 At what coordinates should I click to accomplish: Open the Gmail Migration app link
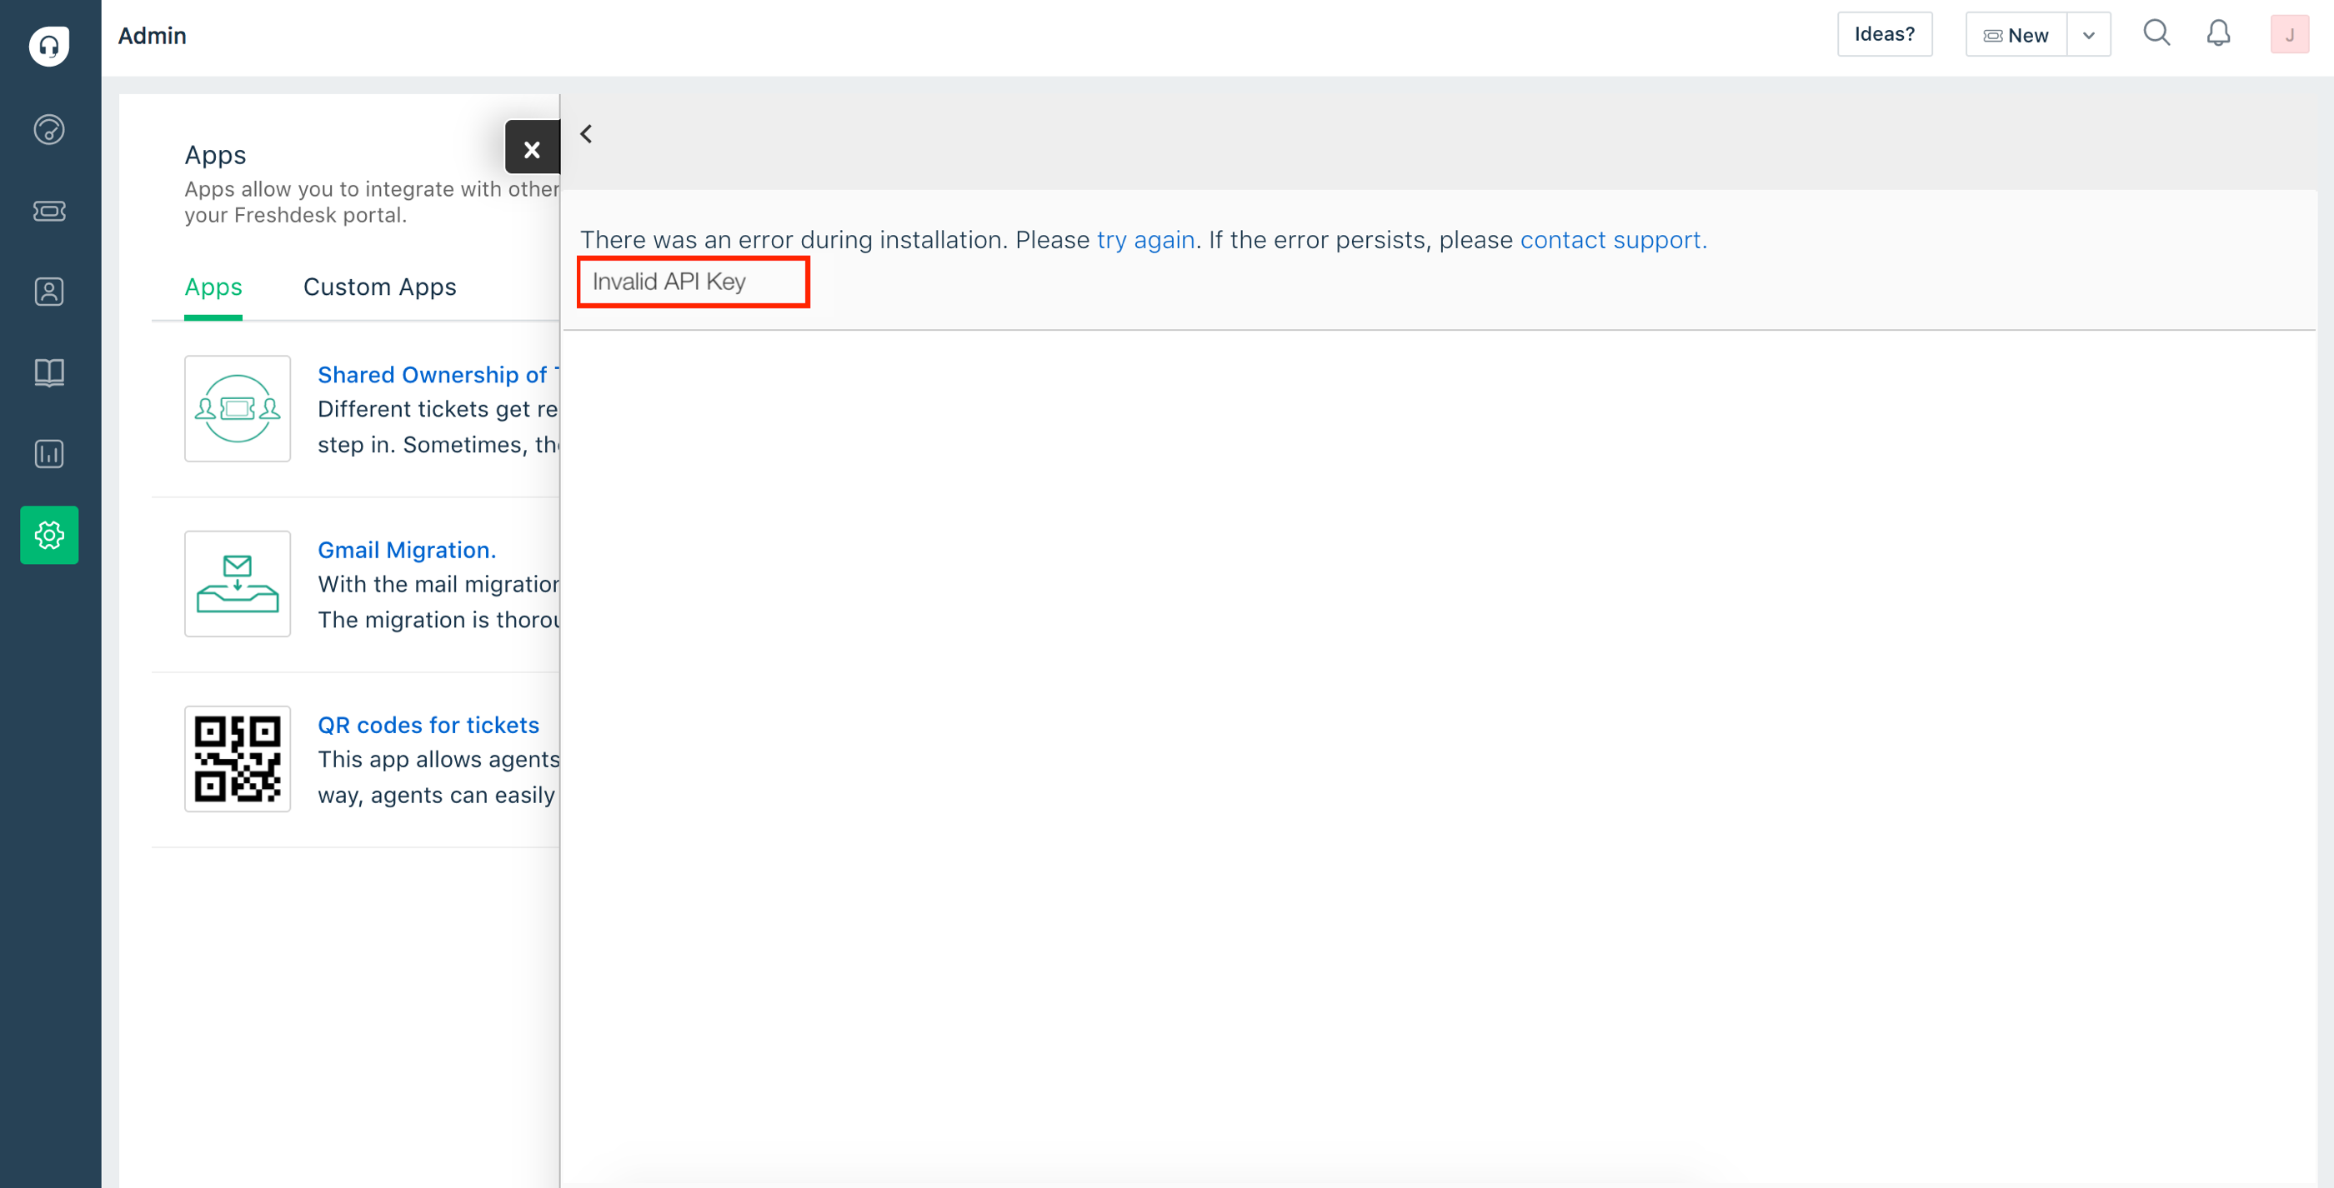coord(407,550)
